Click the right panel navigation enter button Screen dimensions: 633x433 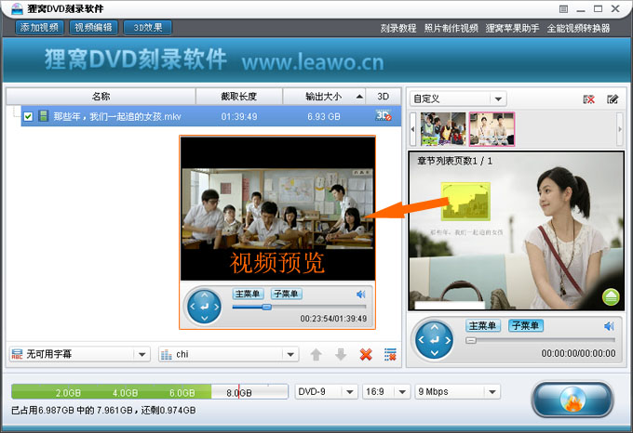point(435,340)
